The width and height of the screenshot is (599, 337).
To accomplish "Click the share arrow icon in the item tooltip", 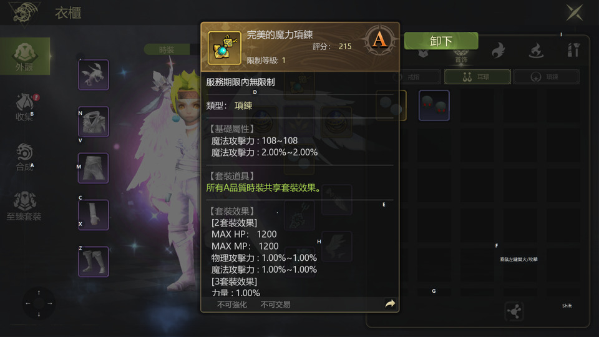I will pos(390,304).
